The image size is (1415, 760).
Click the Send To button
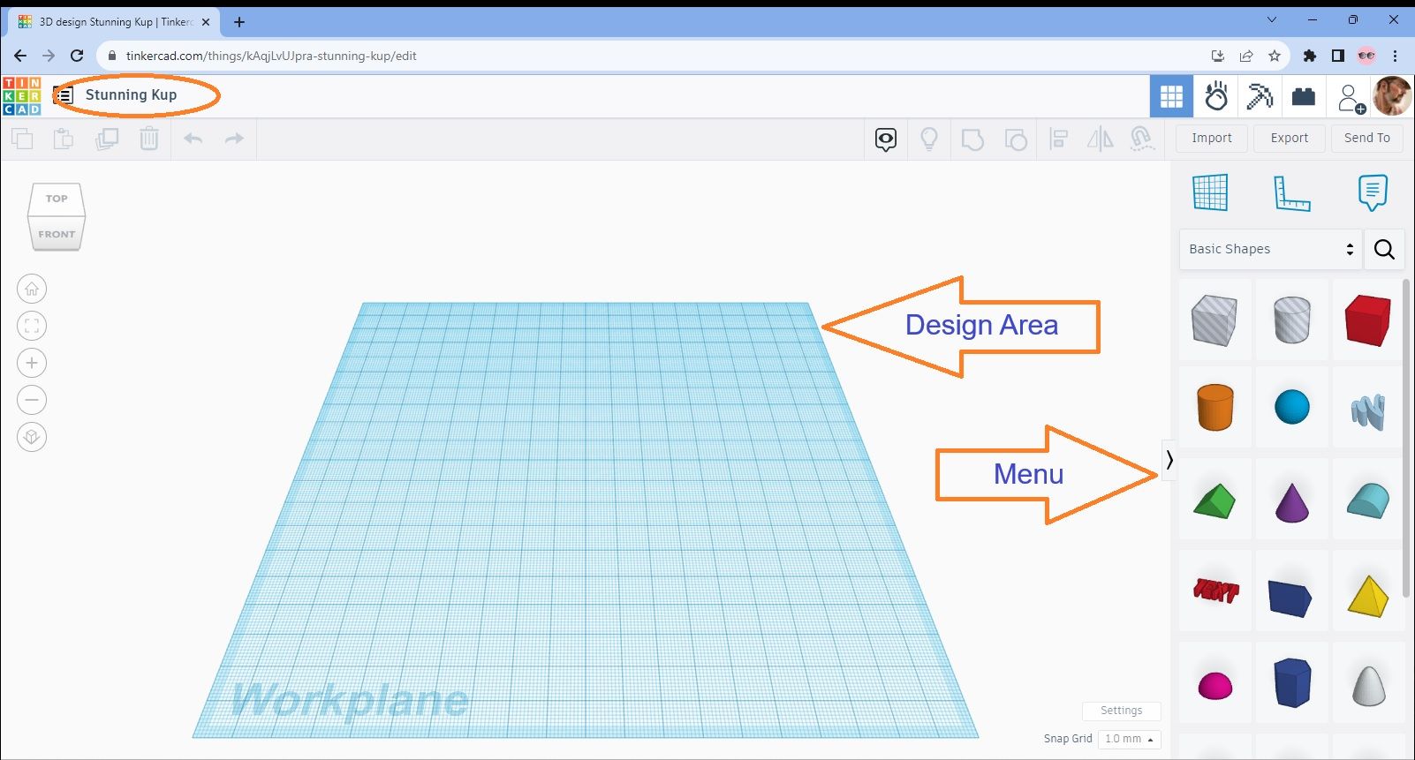(1367, 138)
